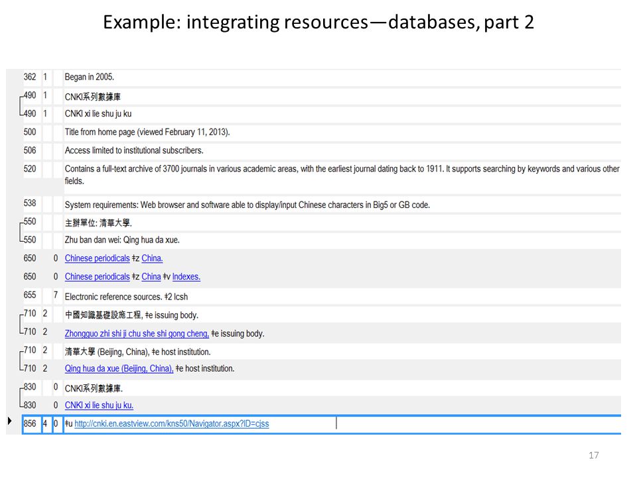Open the first 'Chinese periodicals' subject link

tap(97, 258)
